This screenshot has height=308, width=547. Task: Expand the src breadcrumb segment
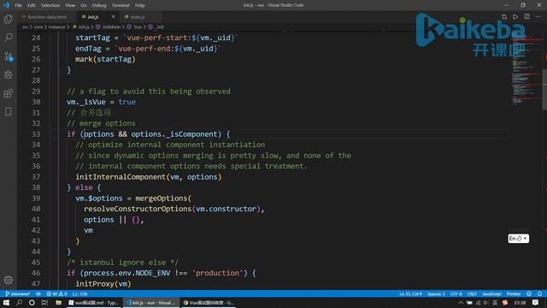point(25,27)
